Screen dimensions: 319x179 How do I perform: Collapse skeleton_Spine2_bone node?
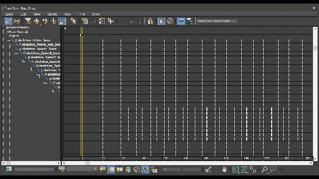24,53
